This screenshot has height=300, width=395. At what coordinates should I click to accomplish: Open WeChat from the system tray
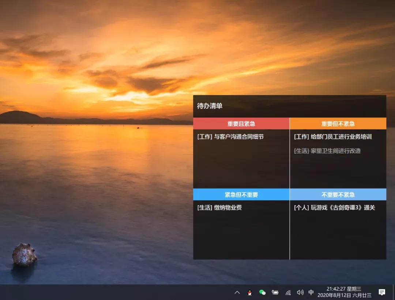click(262, 292)
